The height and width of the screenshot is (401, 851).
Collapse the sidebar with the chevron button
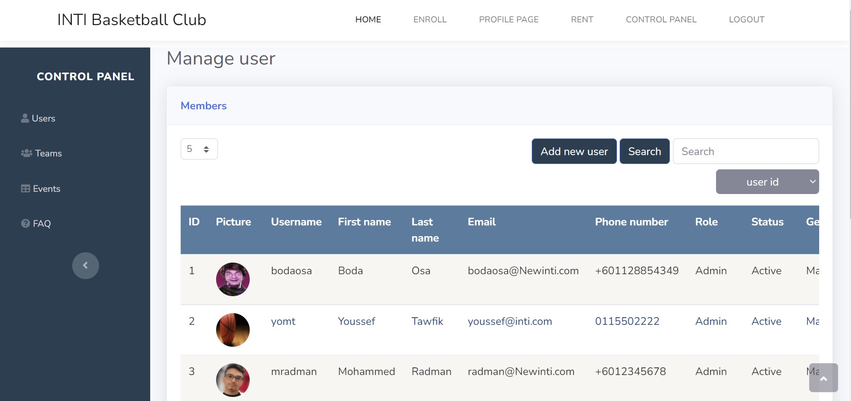point(86,266)
